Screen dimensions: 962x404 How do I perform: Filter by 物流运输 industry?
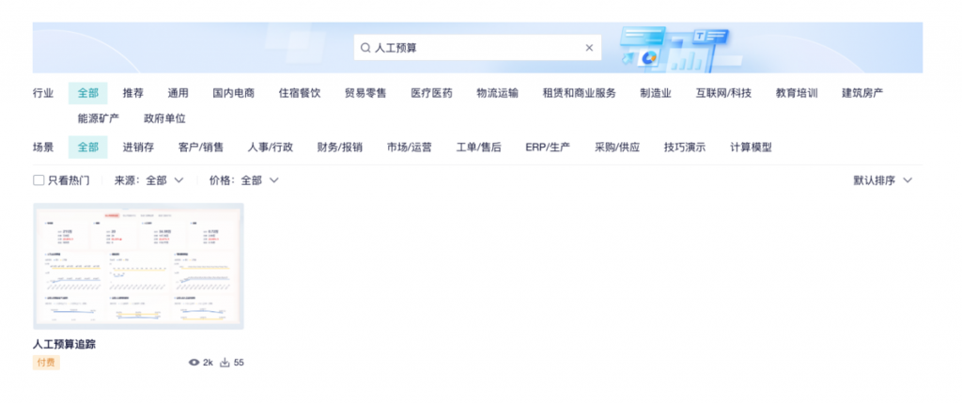(x=498, y=93)
